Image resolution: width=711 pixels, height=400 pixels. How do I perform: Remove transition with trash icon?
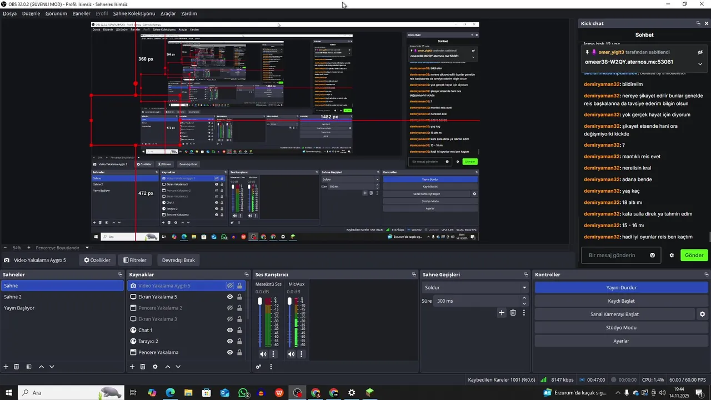[x=513, y=313]
